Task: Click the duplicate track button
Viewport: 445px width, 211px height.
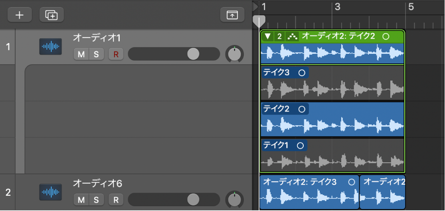Action: coord(51,15)
